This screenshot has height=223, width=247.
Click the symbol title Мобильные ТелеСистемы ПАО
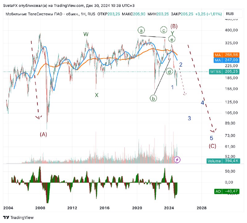(35, 14)
